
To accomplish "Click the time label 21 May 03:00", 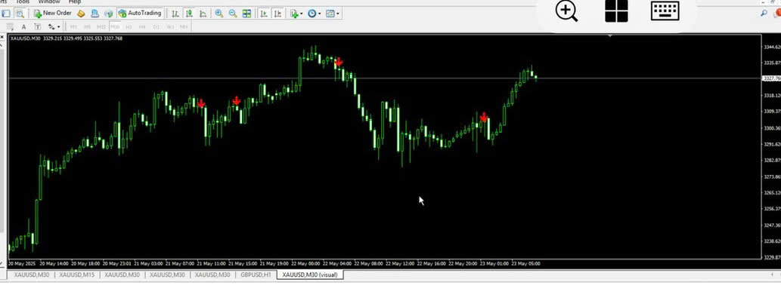I will 148,264.
